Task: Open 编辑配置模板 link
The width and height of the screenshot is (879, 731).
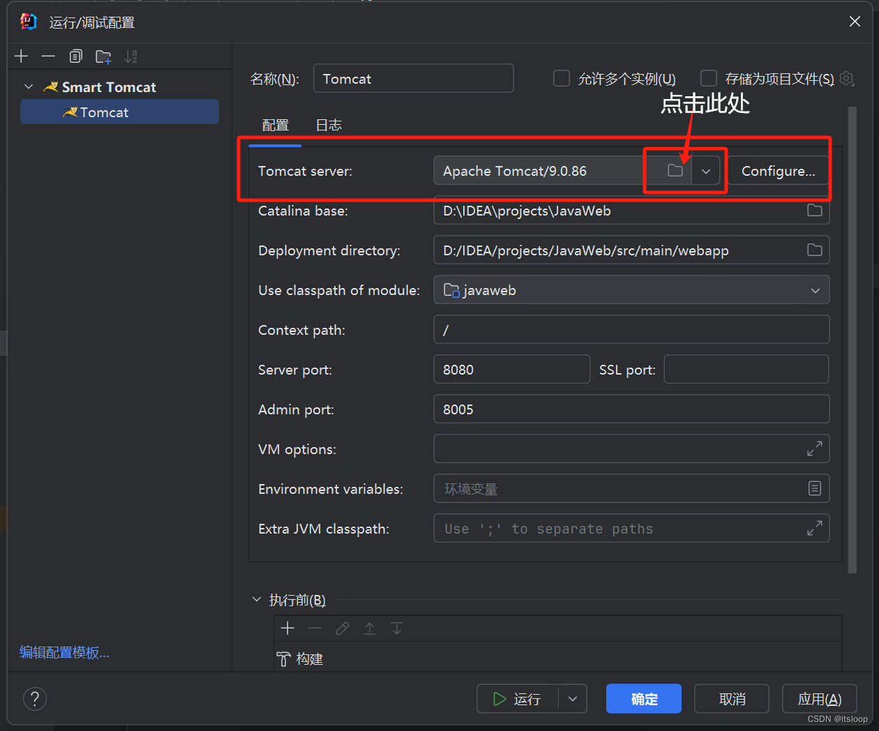Action: pos(64,653)
